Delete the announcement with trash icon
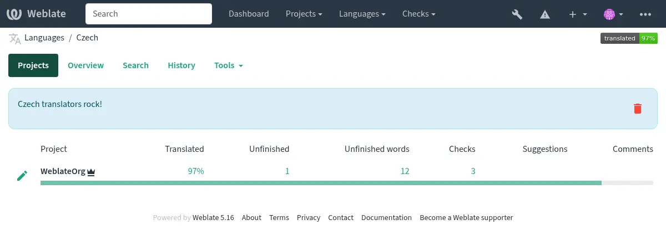Viewport: 666px width, 250px height. click(637, 109)
